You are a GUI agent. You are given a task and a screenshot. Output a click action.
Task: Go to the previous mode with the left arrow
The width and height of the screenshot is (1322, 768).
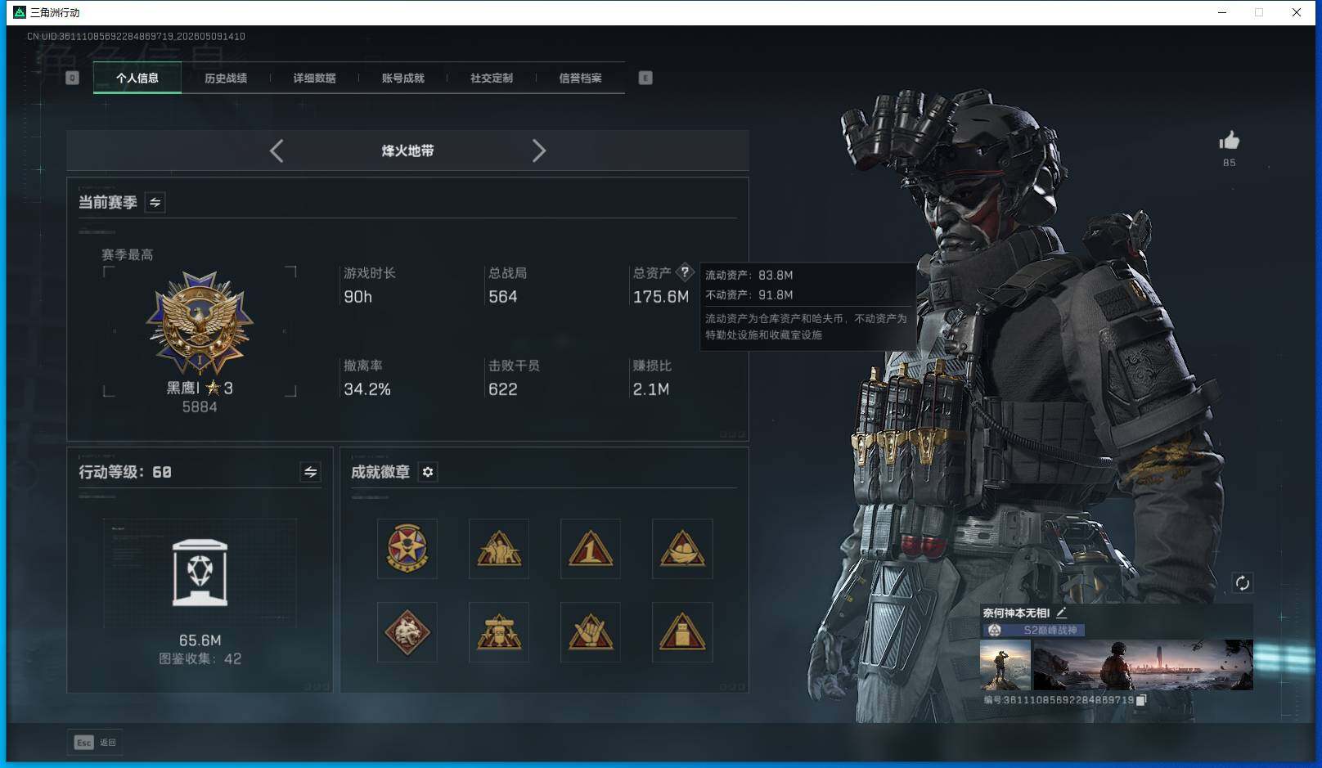pyautogui.click(x=277, y=150)
